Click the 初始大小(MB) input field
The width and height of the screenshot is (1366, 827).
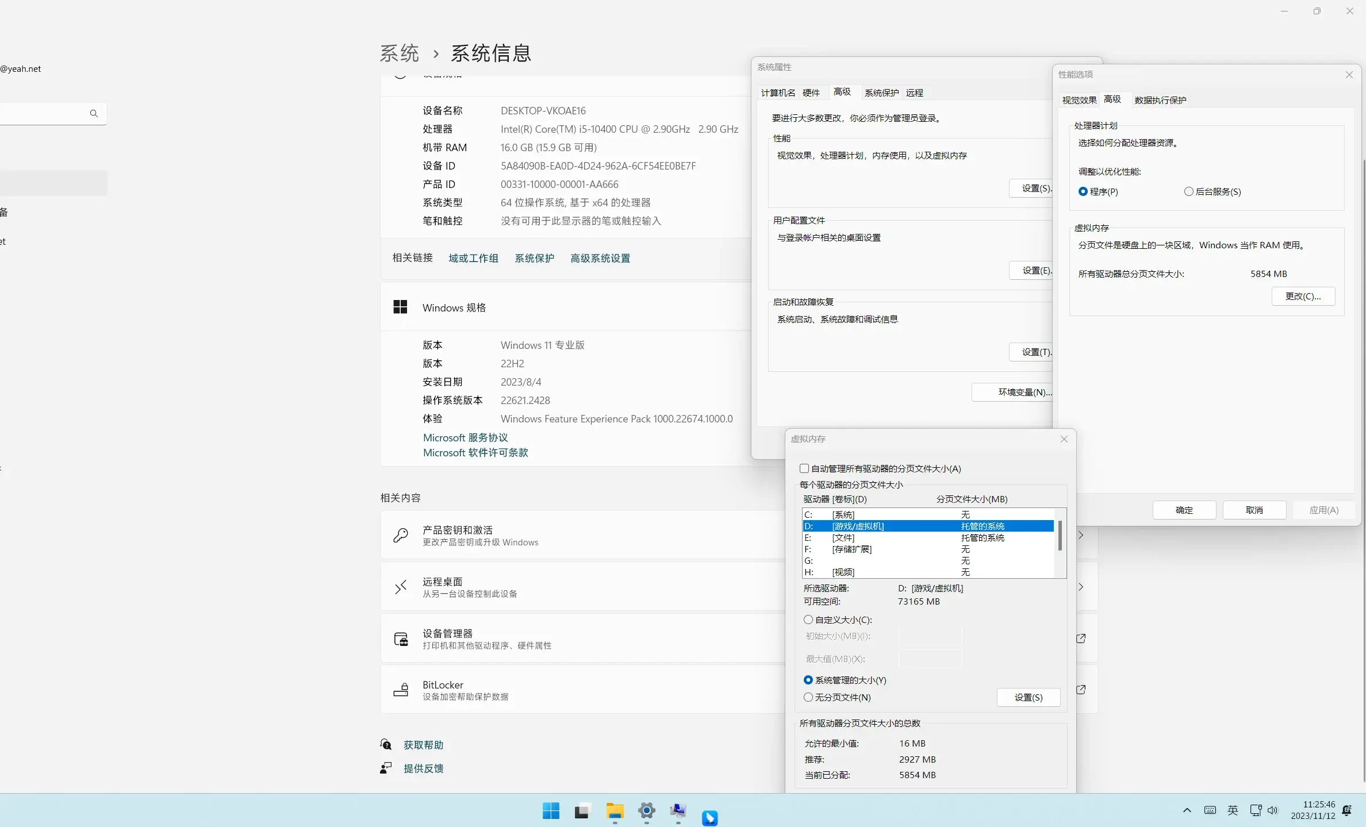click(x=930, y=636)
